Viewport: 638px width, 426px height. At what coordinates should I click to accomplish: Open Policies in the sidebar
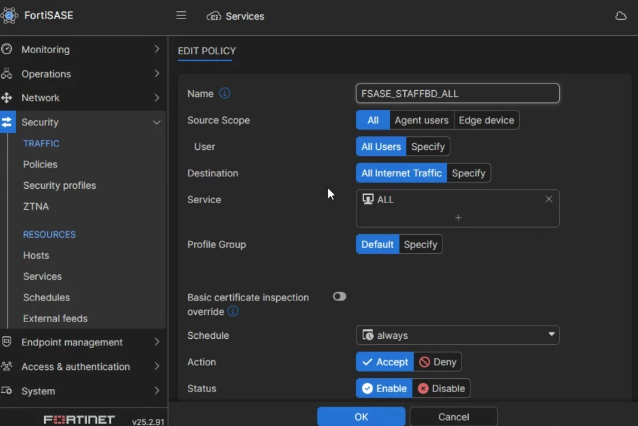40,164
